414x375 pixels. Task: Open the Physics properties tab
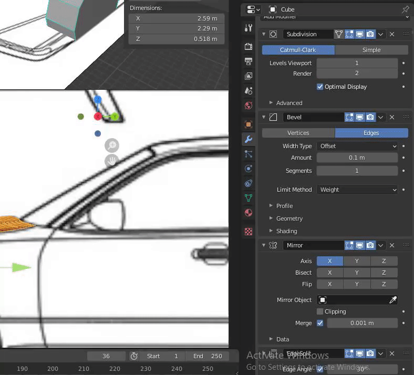(248, 169)
